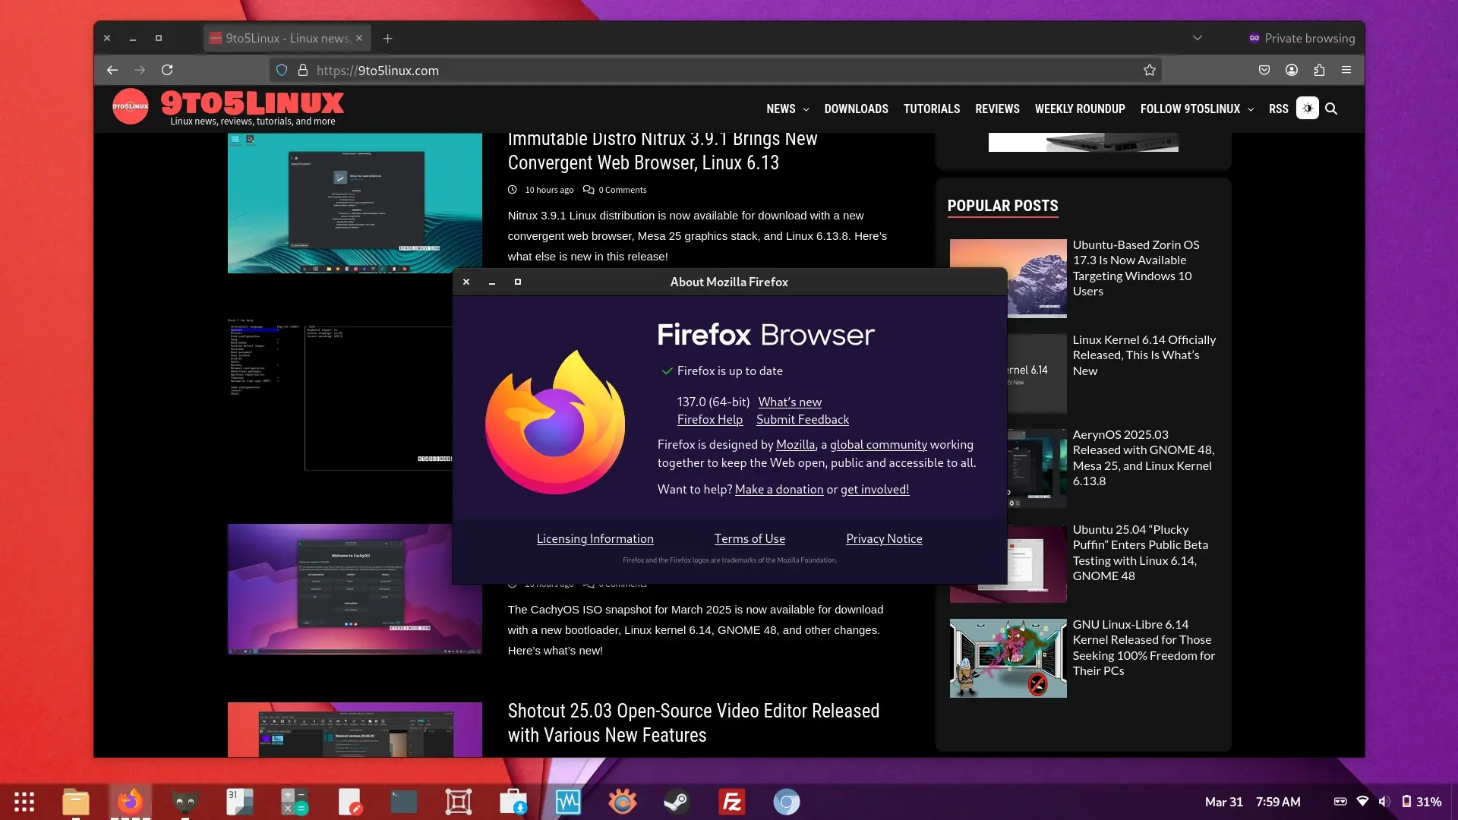The width and height of the screenshot is (1458, 820).
Task: Click the site search magnifier icon
Action: [1331, 109]
